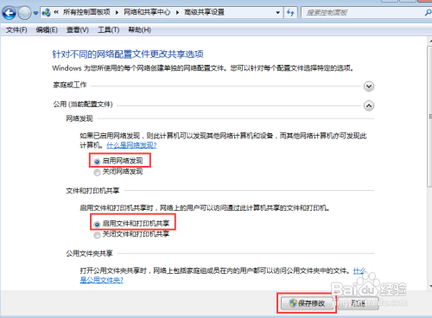Image resolution: width=432 pixels, height=318 pixels.
Task: Click the scrollbar down arrow
Action: pos(430,286)
